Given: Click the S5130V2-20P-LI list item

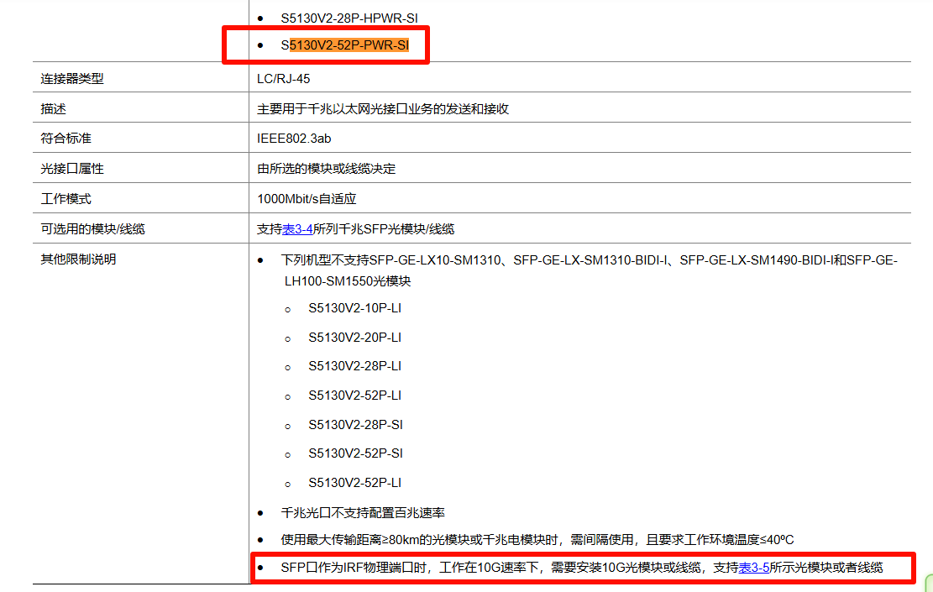Looking at the screenshot, I should click(x=354, y=338).
